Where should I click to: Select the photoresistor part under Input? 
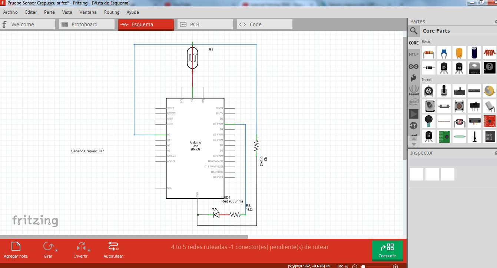coord(459,122)
